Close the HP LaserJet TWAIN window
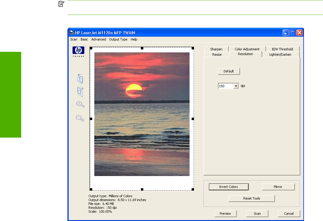Image resolution: width=323 pixels, height=221 pixels. tap(299, 33)
